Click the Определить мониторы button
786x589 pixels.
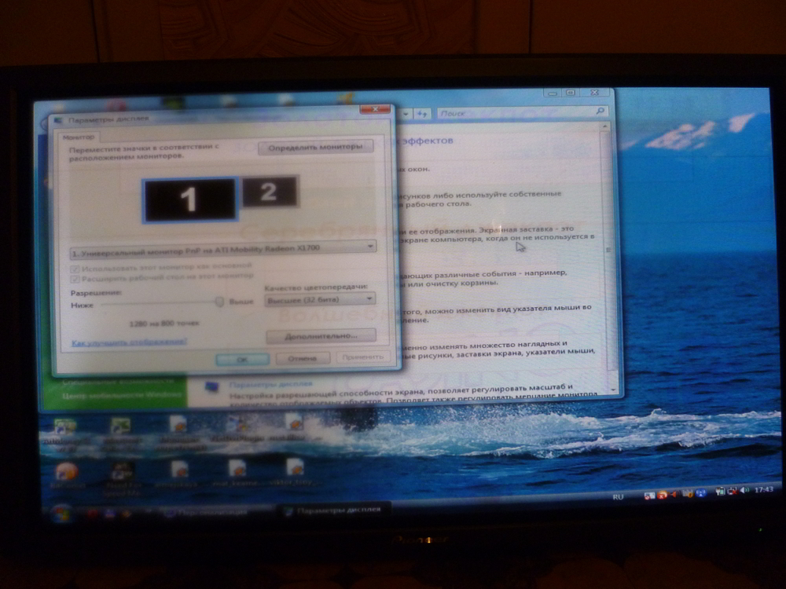315,147
